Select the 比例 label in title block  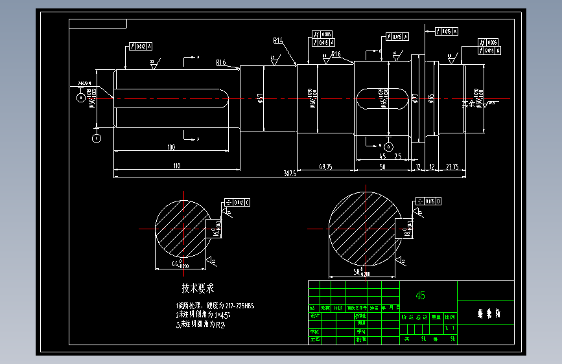click(x=450, y=317)
